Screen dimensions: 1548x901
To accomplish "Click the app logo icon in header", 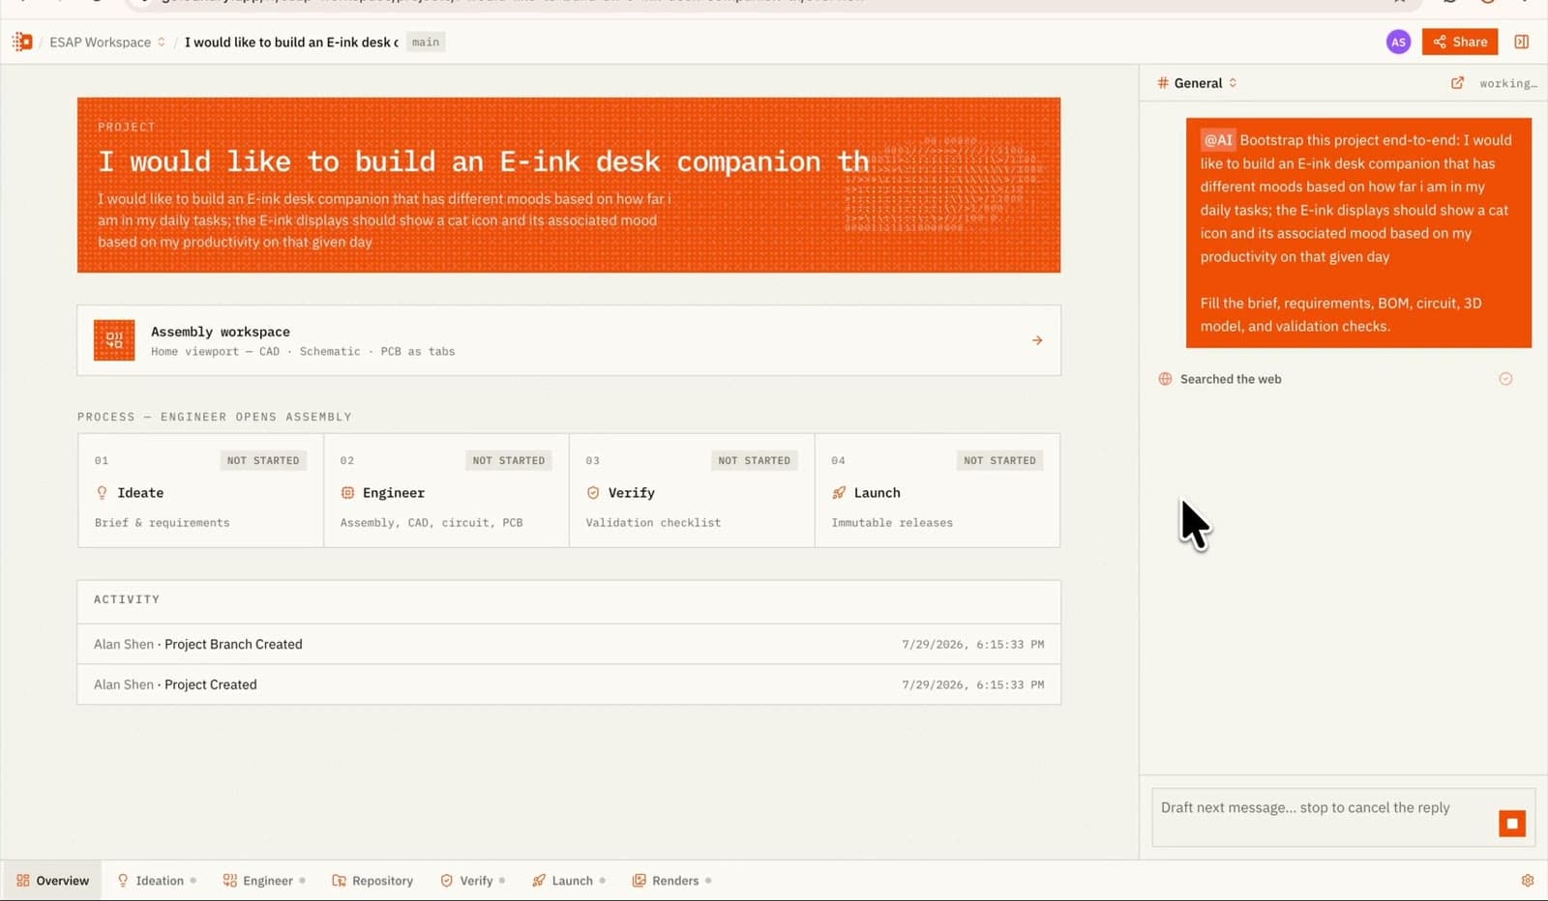I will (22, 42).
